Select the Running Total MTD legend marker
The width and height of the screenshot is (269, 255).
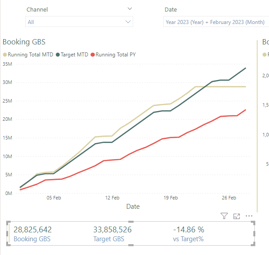(5, 55)
